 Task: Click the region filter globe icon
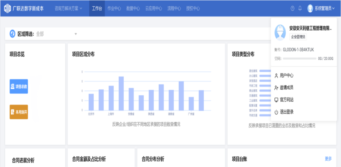[13, 34]
